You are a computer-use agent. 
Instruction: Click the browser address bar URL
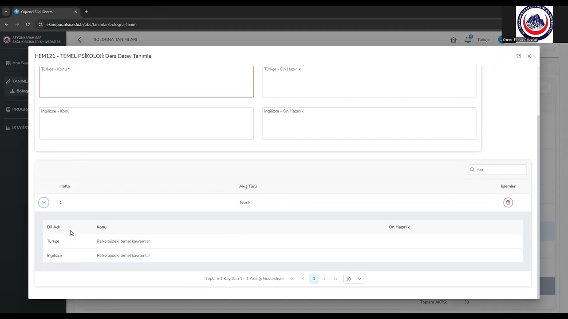tap(91, 24)
